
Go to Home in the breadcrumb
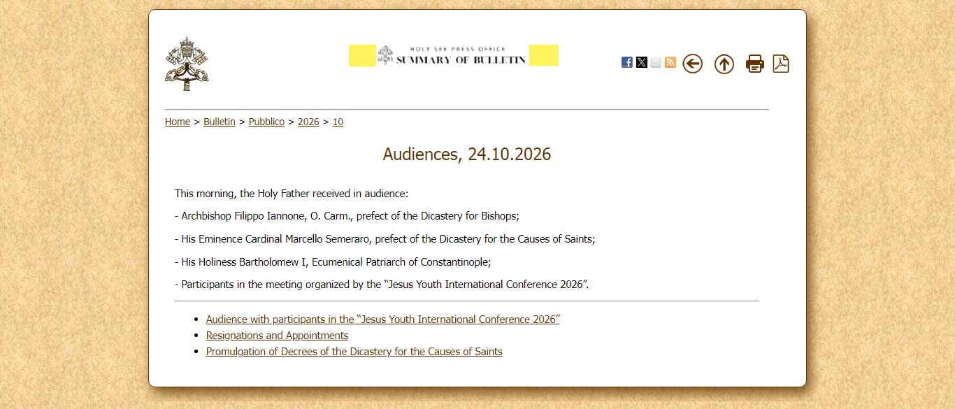coord(178,122)
